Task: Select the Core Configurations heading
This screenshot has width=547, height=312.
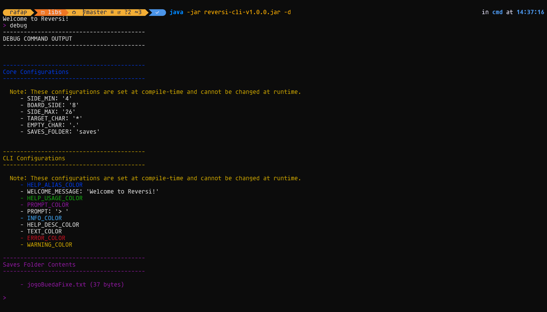Action: click(x=36, y=72)
